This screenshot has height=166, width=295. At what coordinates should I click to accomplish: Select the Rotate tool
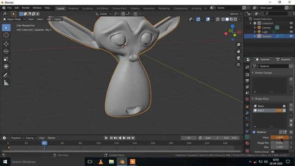click(6, 51)
